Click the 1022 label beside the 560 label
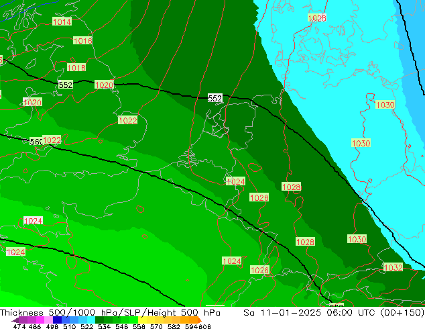Image resolution: width=425 pixels, height=329 pixels. [x=52, y=140]
